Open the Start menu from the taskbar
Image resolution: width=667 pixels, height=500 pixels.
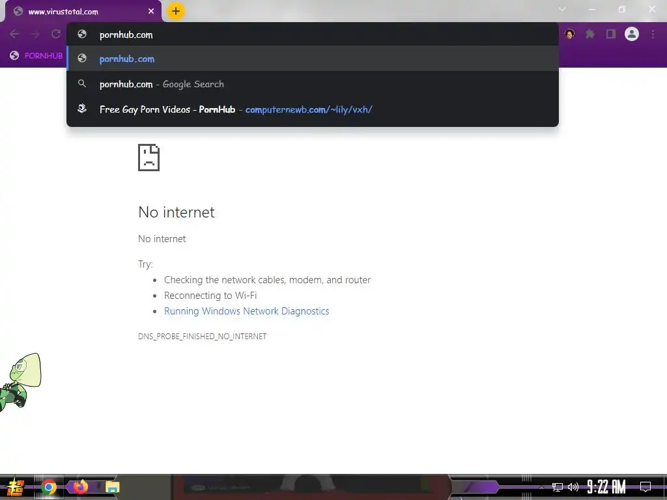click(x=16, y=487)
